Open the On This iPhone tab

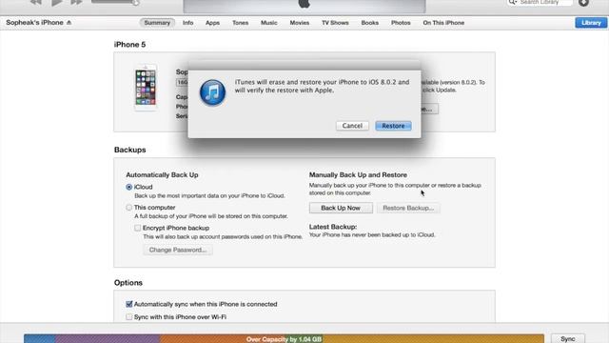coord(443,23)
